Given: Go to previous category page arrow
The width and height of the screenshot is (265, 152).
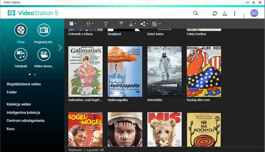Looking at the screenshot, I should click(5, 48).
